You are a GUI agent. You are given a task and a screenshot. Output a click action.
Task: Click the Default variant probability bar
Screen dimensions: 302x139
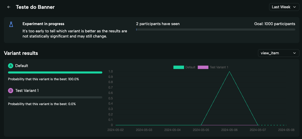tap(55, 72)
